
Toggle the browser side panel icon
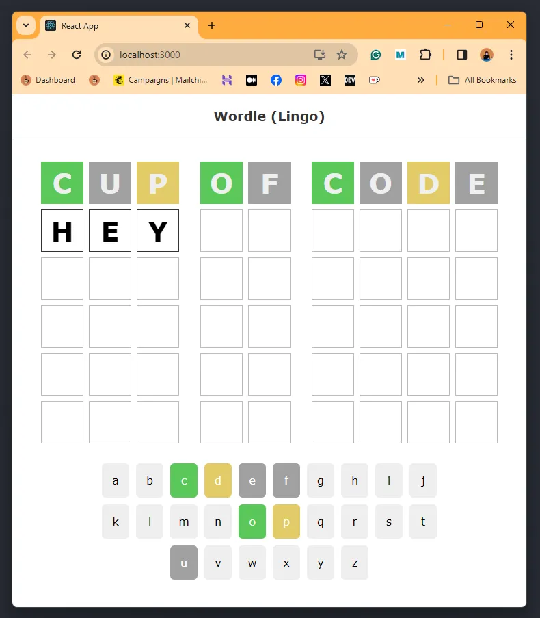pos(462,55)
